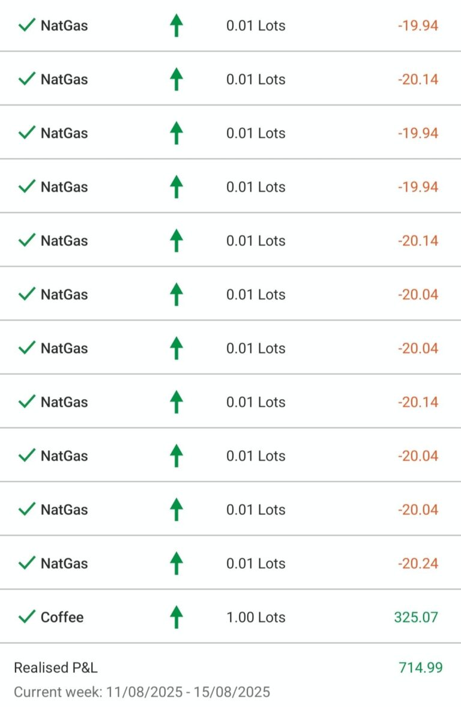Click the 714.99 realised total
This screenshot has width=461, height=707.
420,667
